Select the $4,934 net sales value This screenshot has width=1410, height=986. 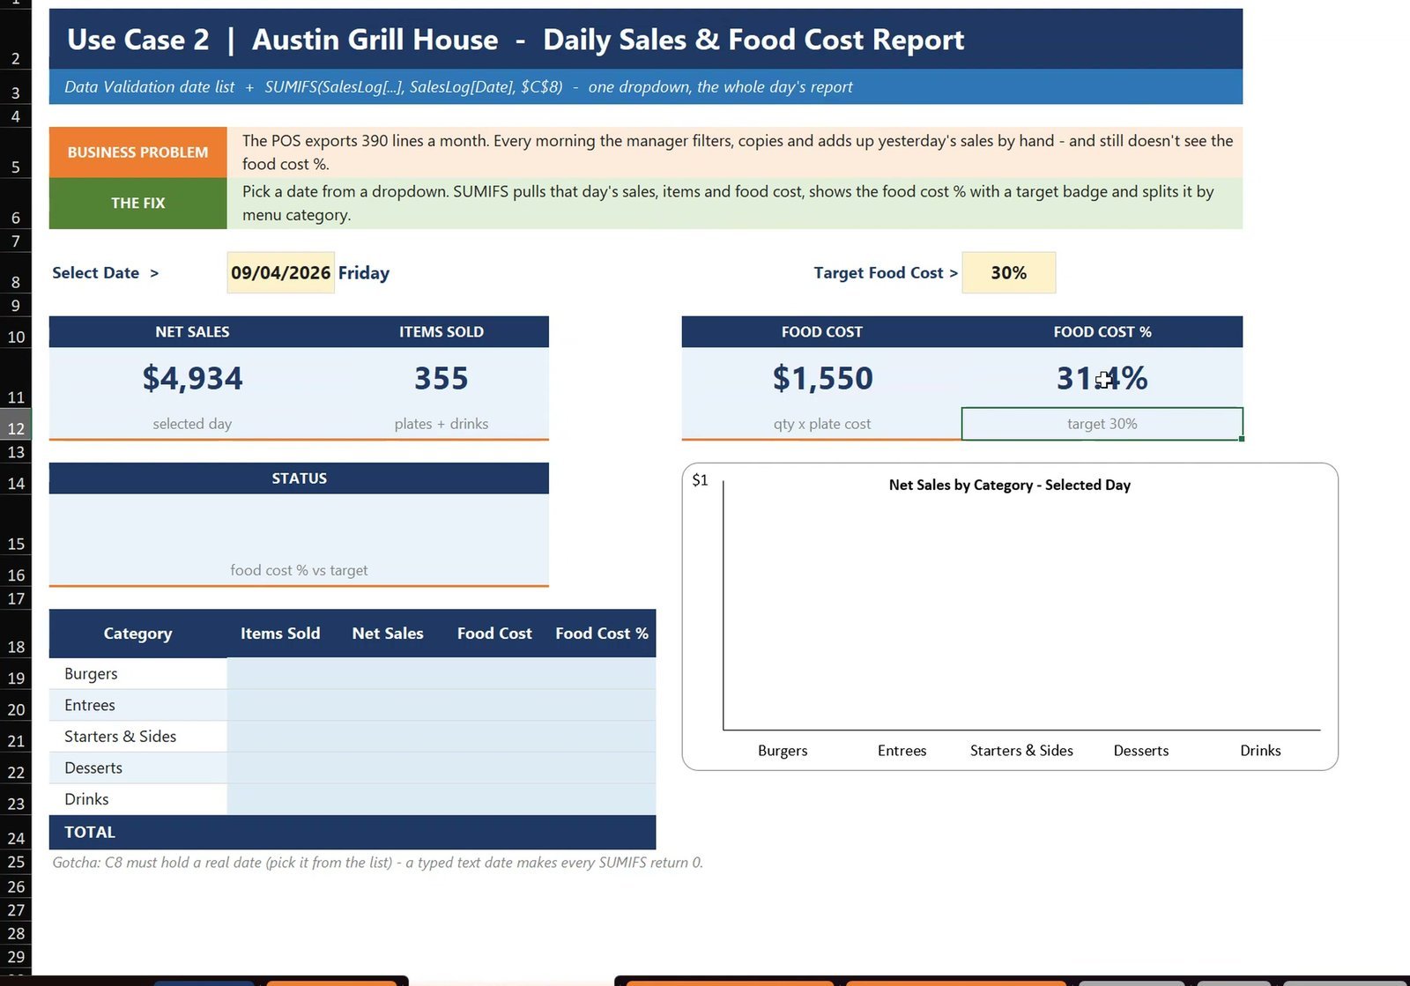click(x=192, y=378)
